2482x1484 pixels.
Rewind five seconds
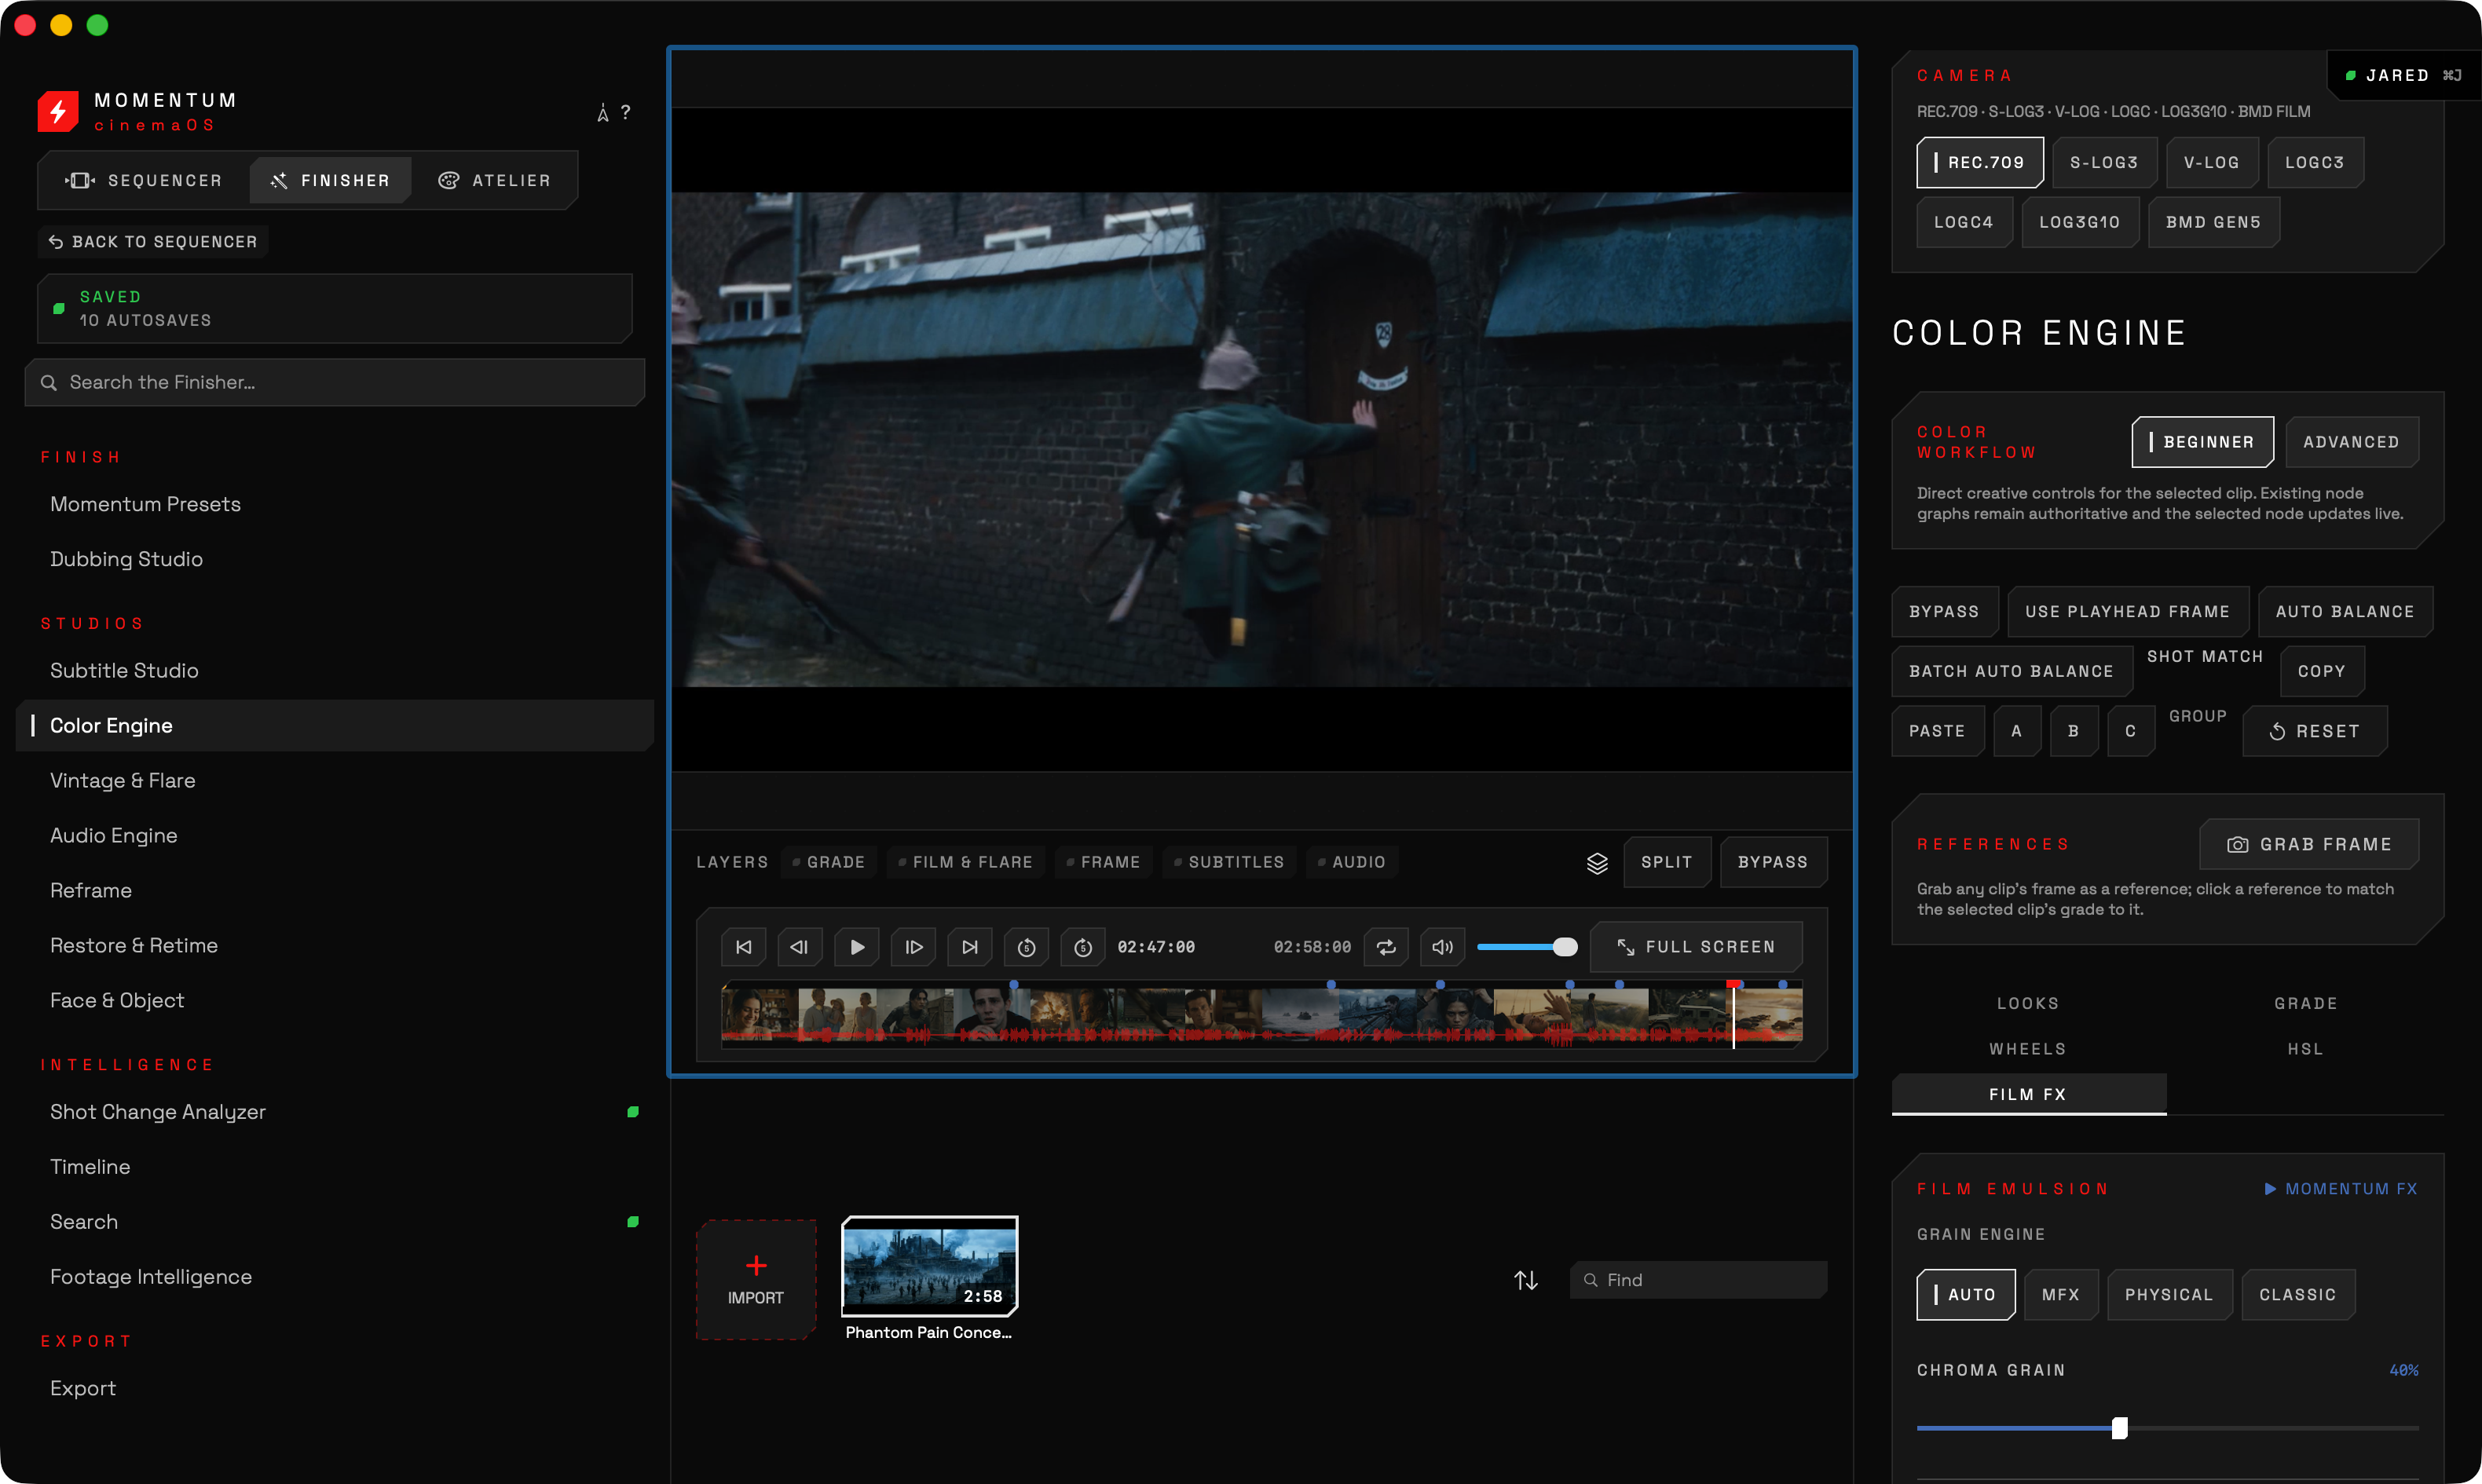click(1026, 947)
